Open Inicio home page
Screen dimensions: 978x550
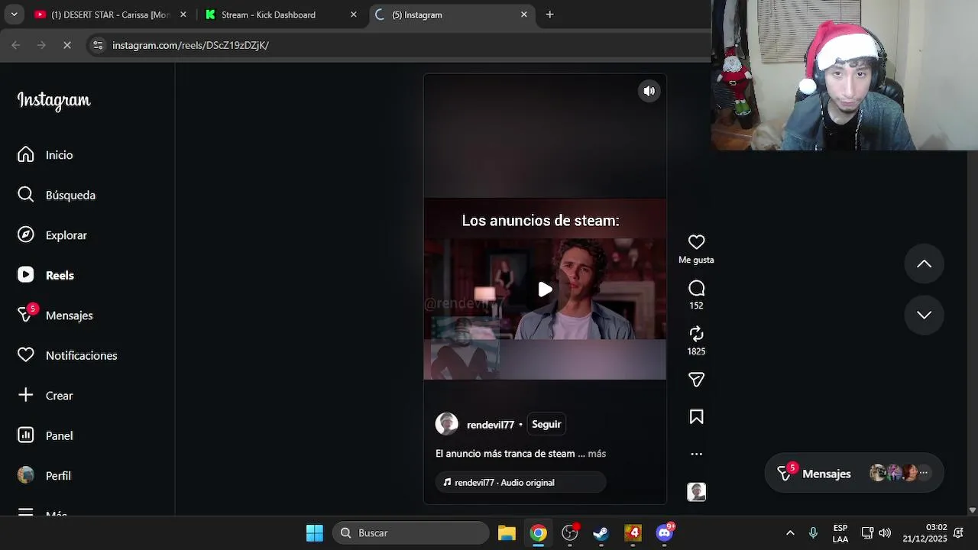[x=45, y=155]
